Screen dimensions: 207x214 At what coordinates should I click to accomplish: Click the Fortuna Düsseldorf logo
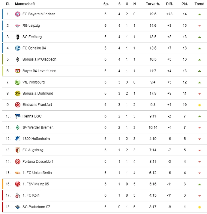coord(18,161)
